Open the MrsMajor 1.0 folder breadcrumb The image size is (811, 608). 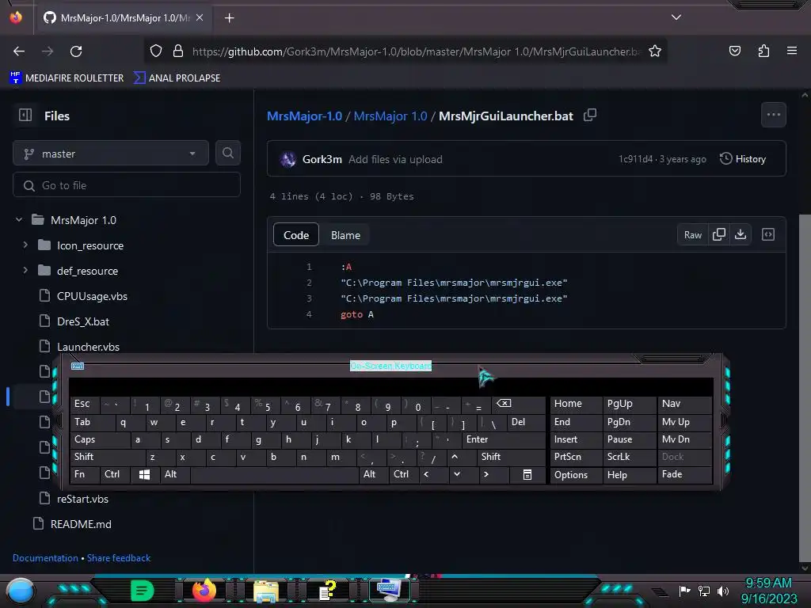point(390,116)
